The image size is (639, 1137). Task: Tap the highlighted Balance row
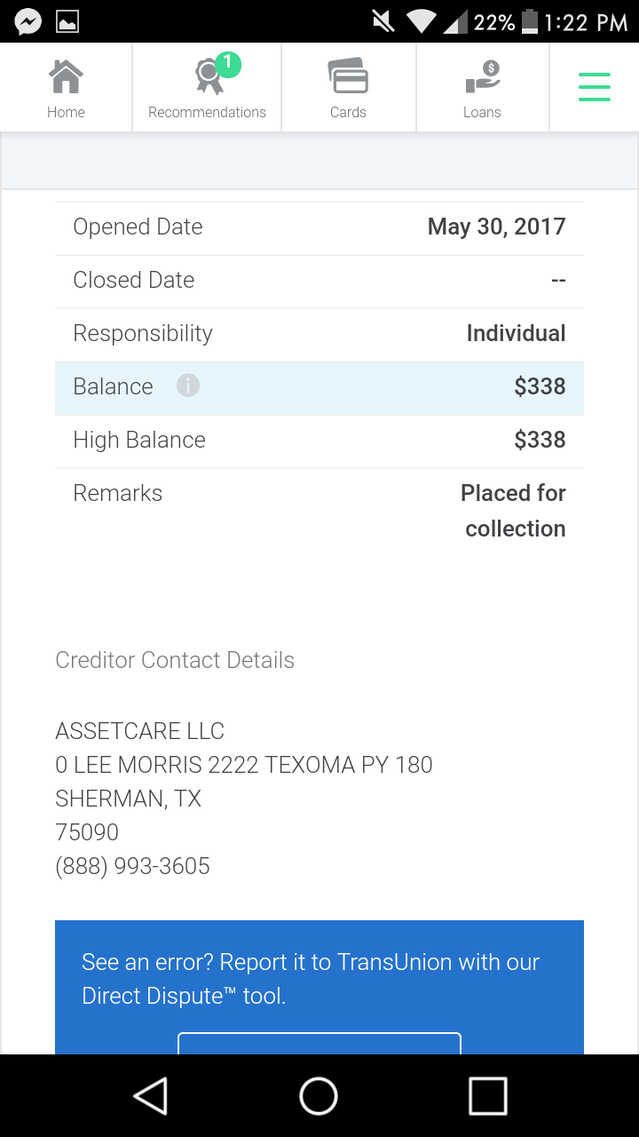tap(319, 387)
